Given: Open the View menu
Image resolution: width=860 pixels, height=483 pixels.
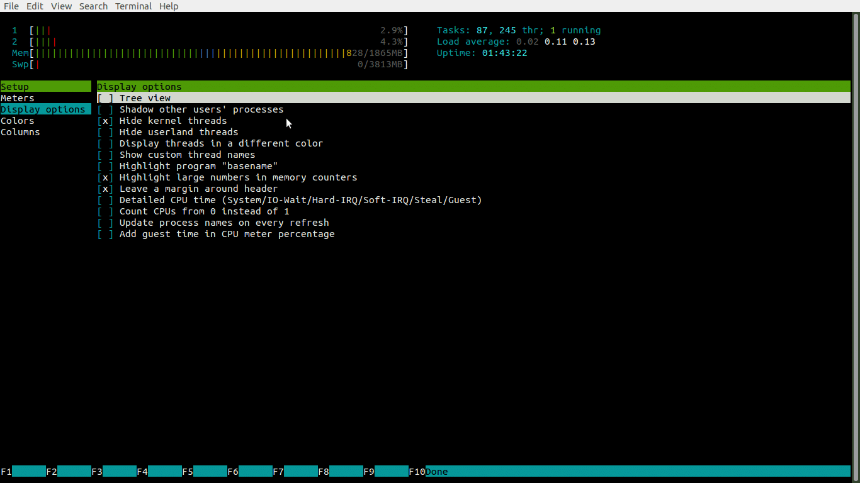Looking at the screenshot, I should (x=61, y=6).
